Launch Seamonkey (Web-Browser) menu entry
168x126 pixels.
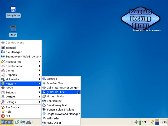tap(21, 56)
